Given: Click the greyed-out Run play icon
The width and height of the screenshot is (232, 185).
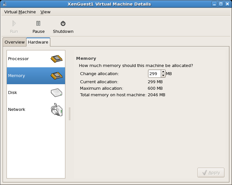Looking at the screenshot, I should point(14,23).
